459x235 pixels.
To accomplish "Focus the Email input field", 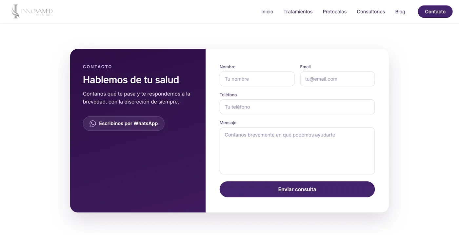I will [337, 79].
